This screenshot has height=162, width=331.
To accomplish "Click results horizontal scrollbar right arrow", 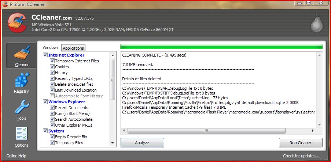I will pyautogui.click(x=313, y=131).
